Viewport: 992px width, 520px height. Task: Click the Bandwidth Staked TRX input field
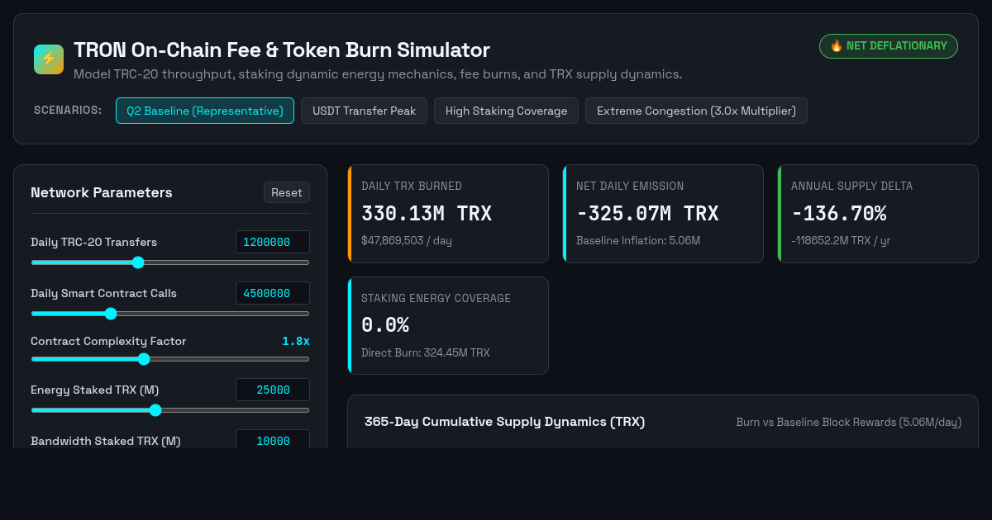[x=273, y=439]
